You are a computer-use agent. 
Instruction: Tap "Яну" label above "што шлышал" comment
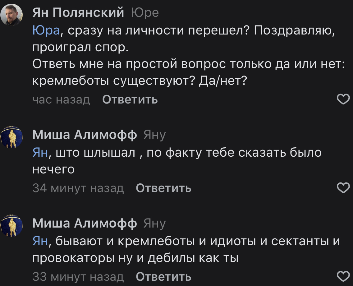pos(154,135)
